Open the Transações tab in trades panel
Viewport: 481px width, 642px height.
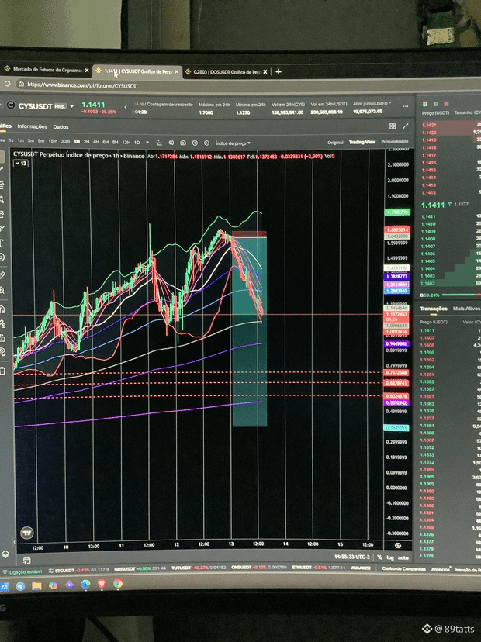pyautogui.click(x=434, y=309)
